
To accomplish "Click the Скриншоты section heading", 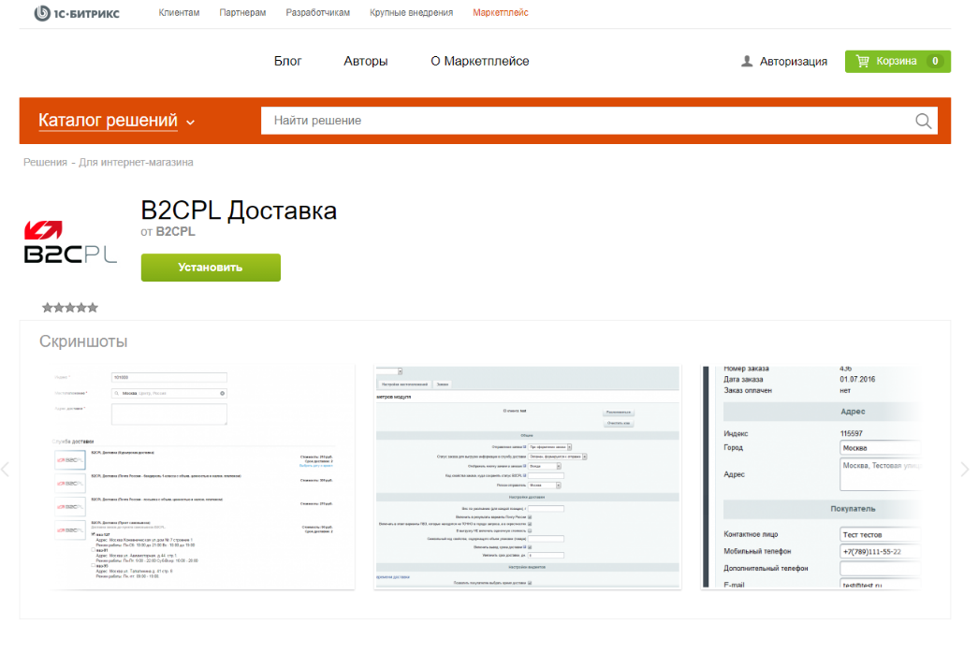I will click(x=83, y=341).
